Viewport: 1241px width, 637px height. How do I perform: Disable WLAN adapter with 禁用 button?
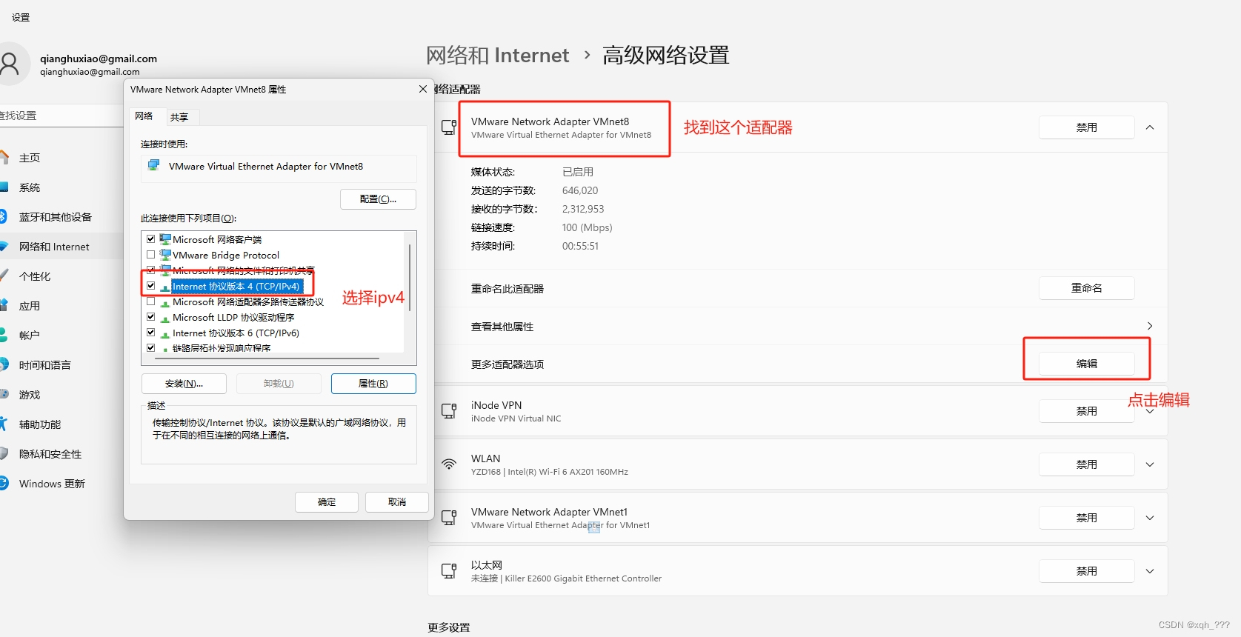coord(1087,464)
